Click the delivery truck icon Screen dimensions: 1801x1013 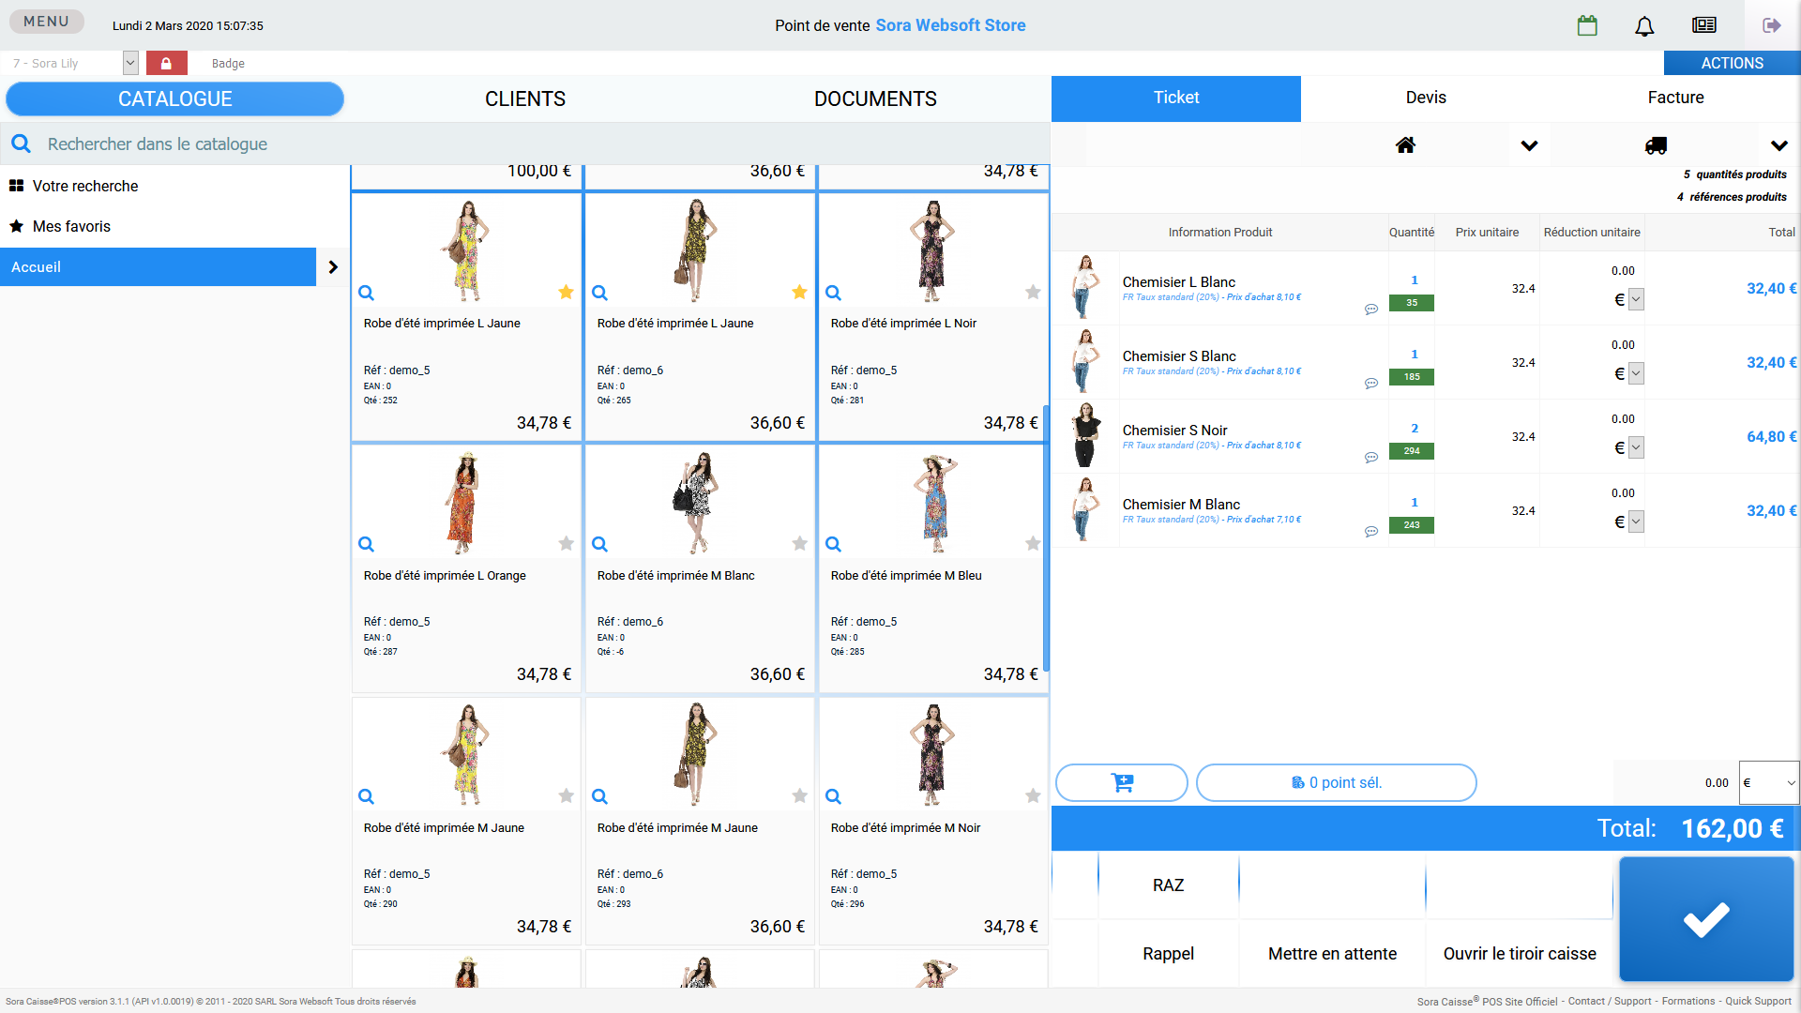click(1656, 145)
